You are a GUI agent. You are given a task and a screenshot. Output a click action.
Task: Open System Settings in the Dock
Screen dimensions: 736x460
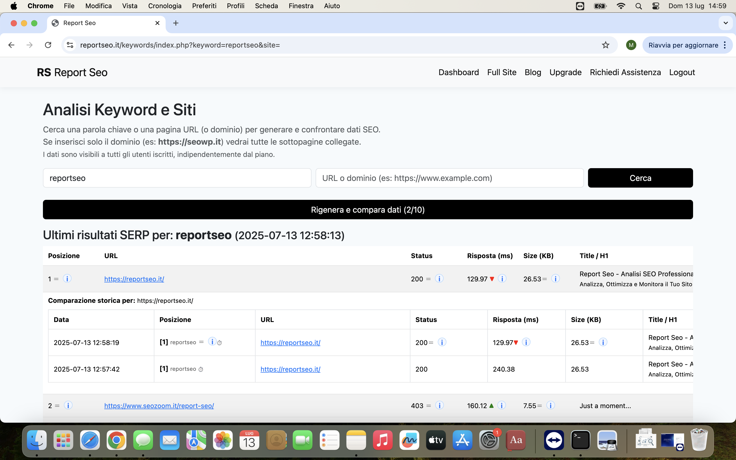[x=489, y=440]
